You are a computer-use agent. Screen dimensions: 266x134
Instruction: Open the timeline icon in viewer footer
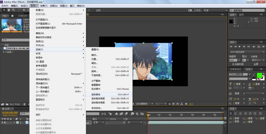point(178,104)
